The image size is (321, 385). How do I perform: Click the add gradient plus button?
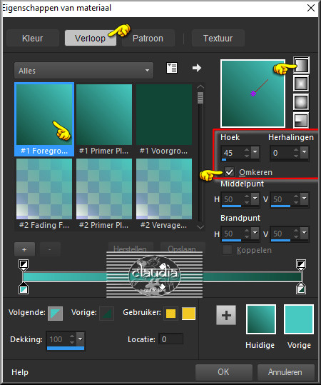pos(24,249)
